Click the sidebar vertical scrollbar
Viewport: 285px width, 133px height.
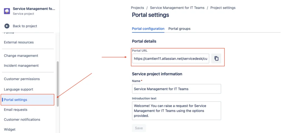pos(58,84)
